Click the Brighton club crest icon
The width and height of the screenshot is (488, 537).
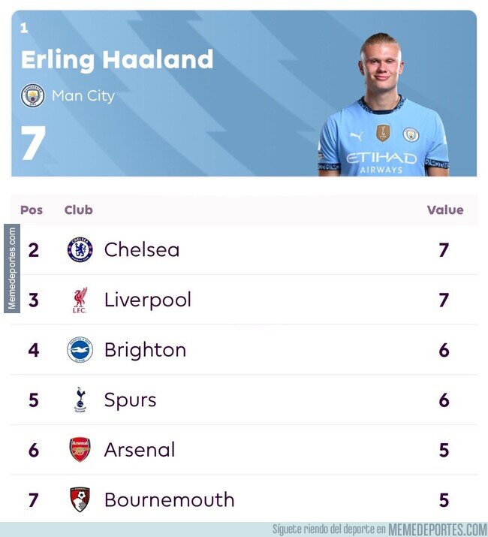pyautogui.click(x=80, y=350)
